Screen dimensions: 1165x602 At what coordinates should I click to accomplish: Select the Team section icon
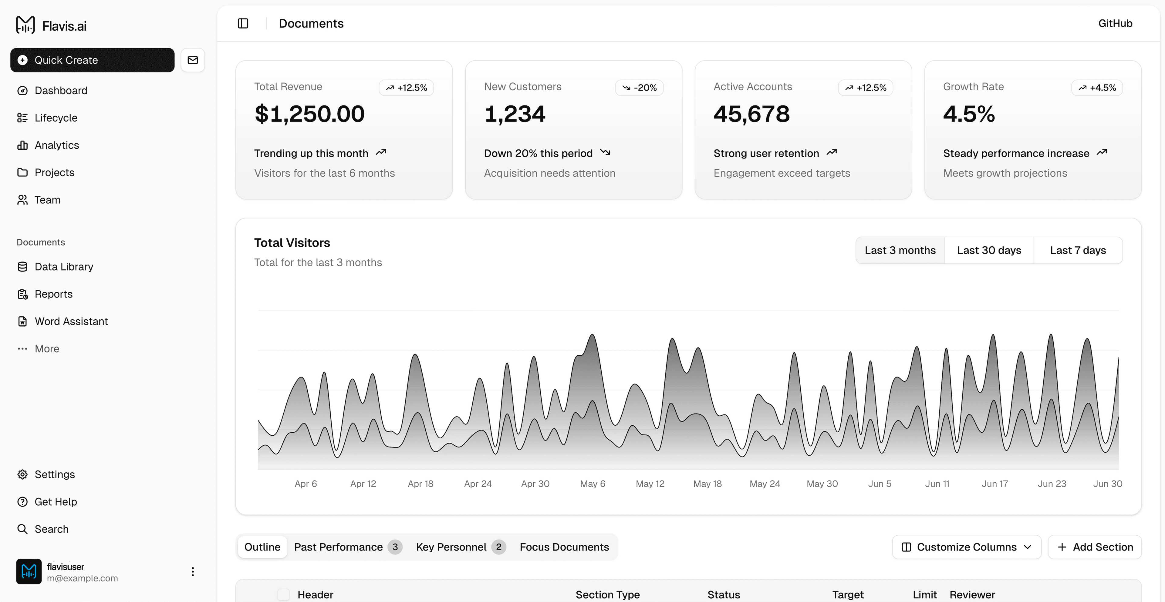(x=23, y=200)
